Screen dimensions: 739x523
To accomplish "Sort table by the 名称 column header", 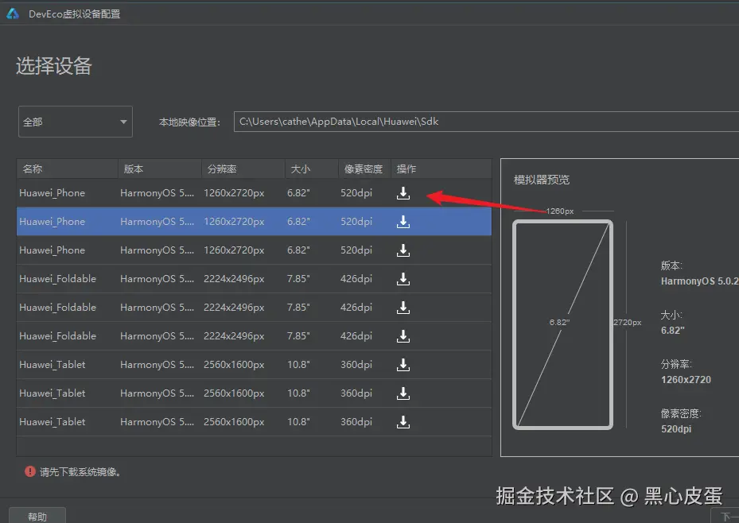I will (68, 169).
